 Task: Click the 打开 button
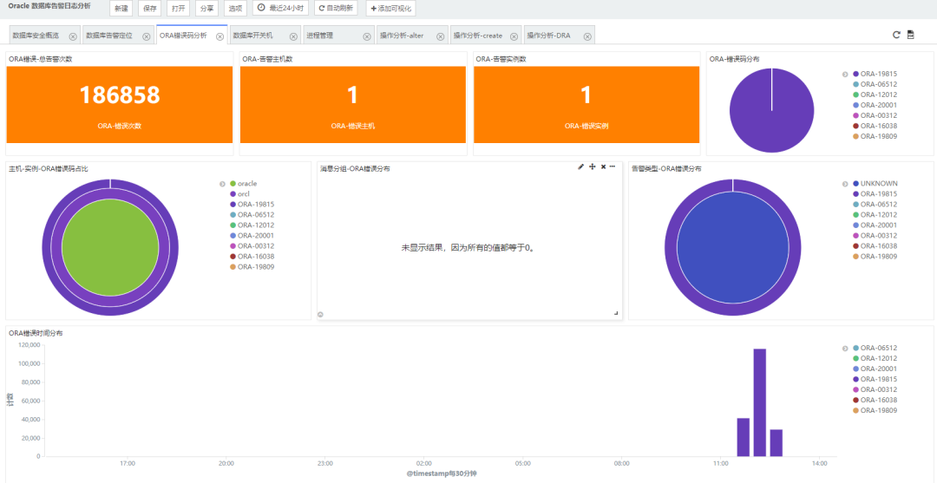(178, 9)
